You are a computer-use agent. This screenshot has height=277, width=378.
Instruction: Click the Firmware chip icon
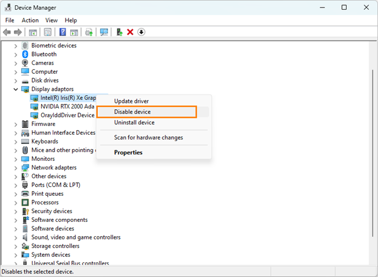(25, 124)
